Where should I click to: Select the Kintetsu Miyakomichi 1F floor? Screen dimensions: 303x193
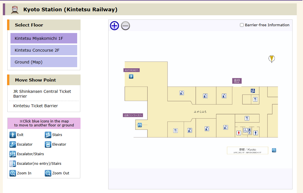(44, 38)
